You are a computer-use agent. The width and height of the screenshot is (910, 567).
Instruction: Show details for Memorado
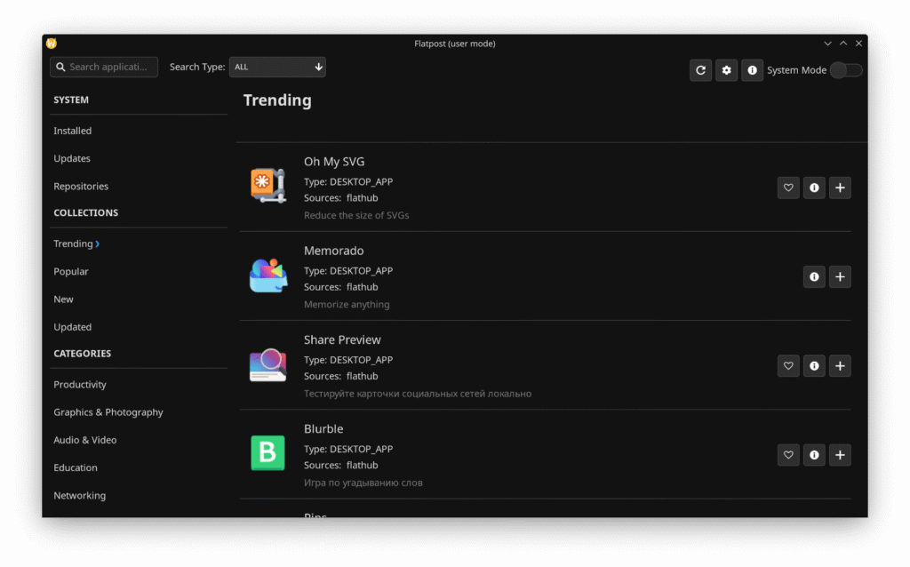point(814,276)
